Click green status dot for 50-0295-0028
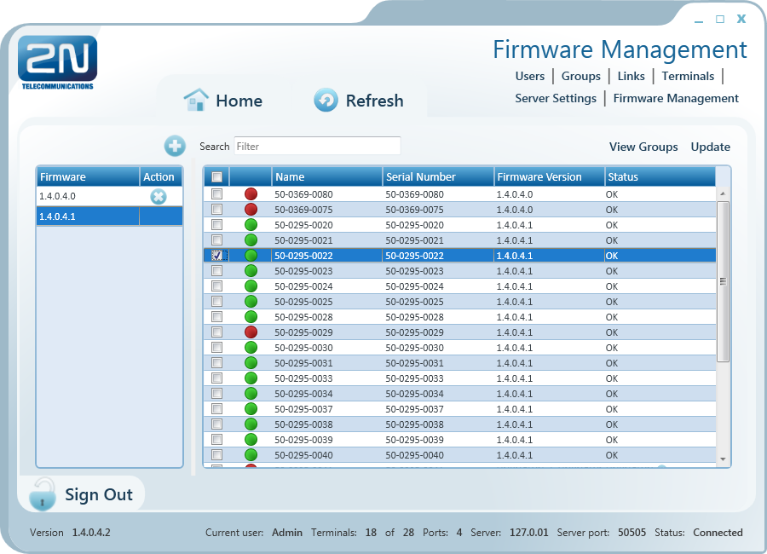The width and height of the screenshot is (767, 554). (x=251, y=317)
